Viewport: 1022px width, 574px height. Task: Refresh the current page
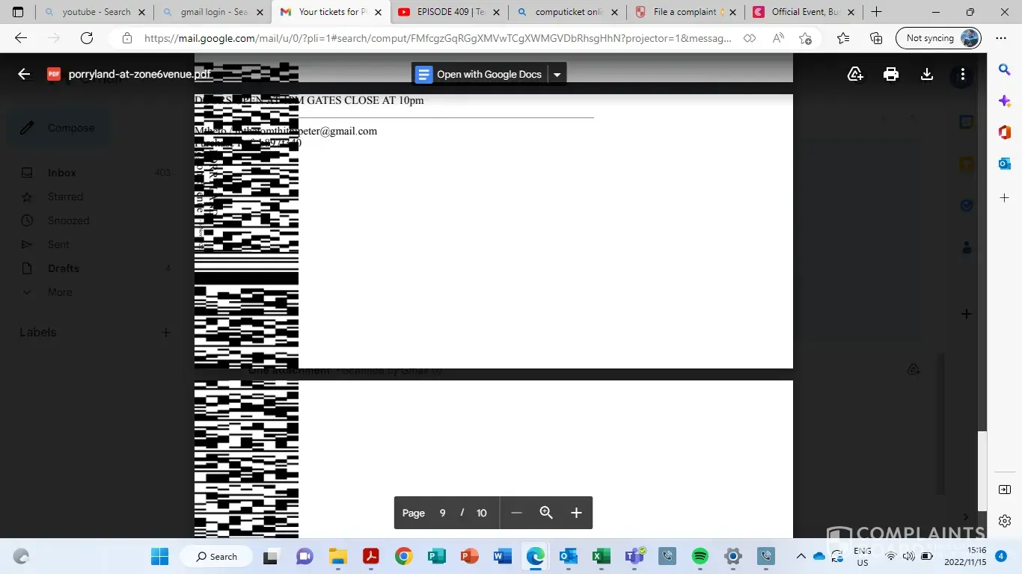tap(87, 39)
